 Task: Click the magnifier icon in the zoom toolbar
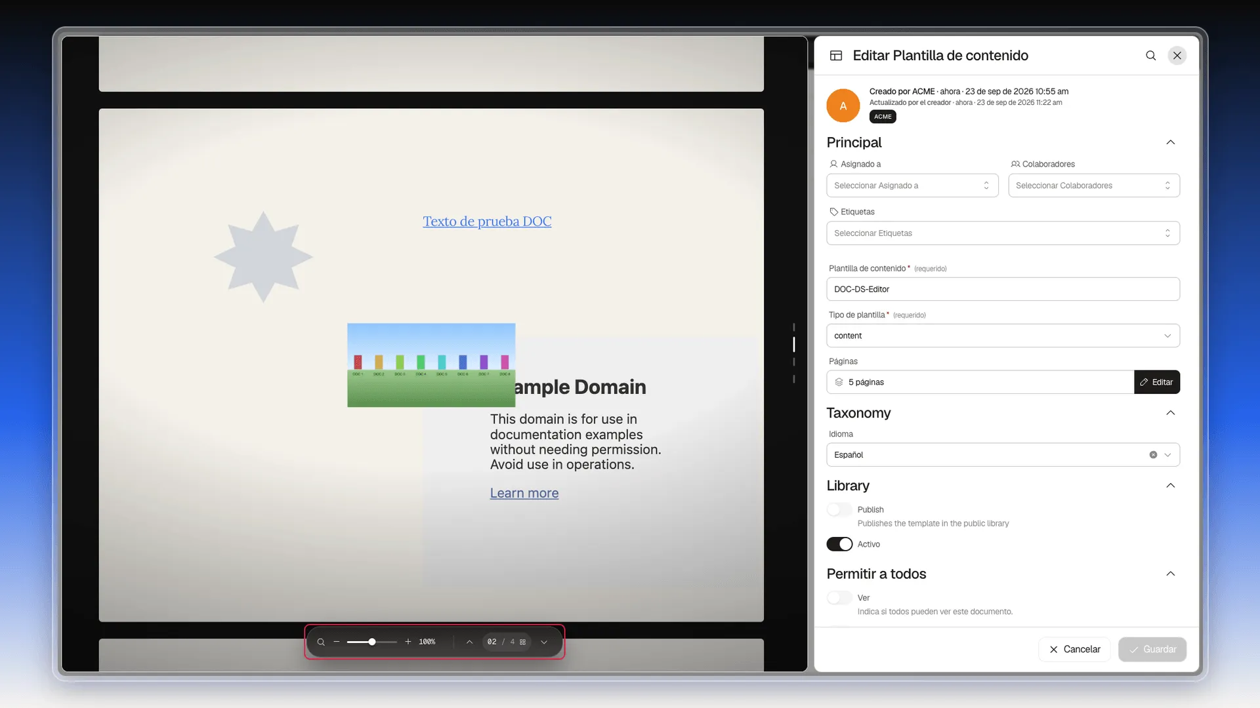[x=321, y=642]
